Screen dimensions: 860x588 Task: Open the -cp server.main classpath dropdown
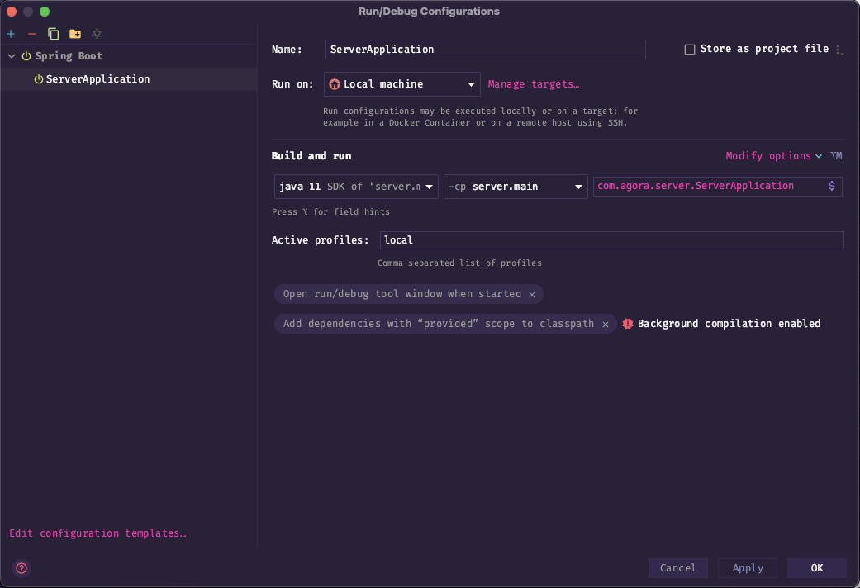[516, 187]
